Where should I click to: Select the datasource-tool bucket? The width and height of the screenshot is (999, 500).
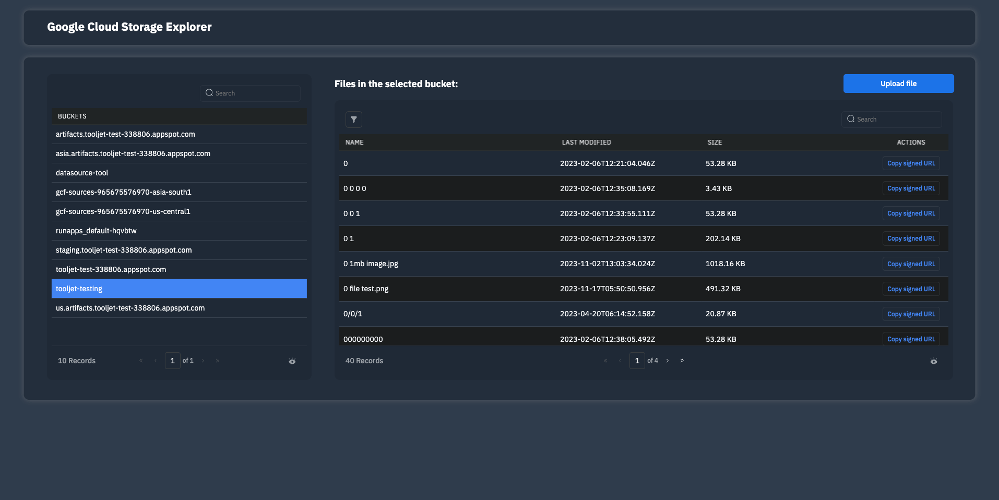coord(82,173)
